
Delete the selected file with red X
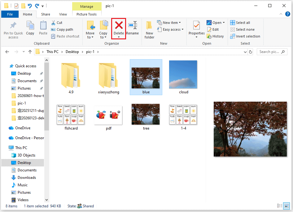click(x=119, y=29)
